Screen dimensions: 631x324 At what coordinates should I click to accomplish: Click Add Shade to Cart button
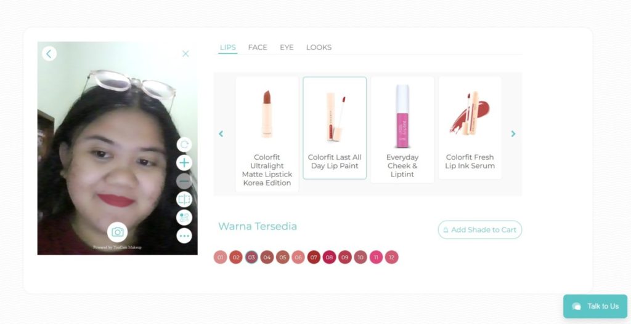tap(479, 230)
